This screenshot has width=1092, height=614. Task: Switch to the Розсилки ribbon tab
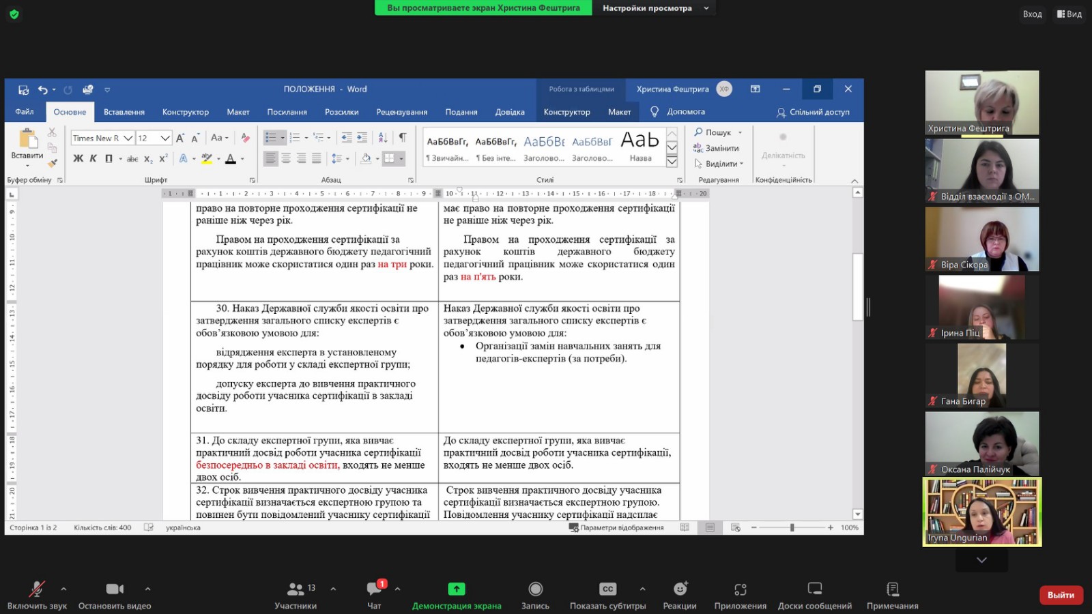tap(342, 112)
